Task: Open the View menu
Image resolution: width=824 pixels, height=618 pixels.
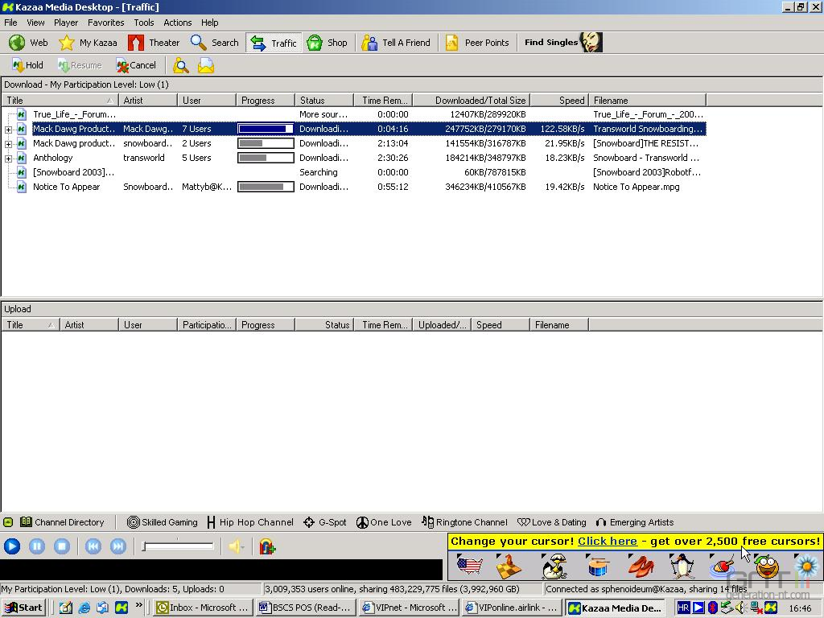Action: pyautogui.click(x=35, y=23)
